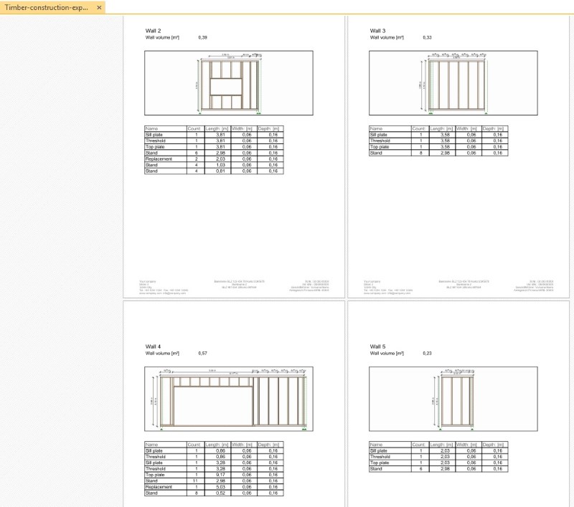The width and height of the screenshot is (574, 507).
Task: Click the Wall 5 heading text
Action: [x=377, y=346]
